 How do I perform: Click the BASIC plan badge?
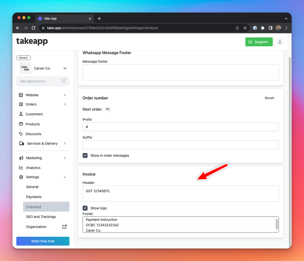pos(24,58)
